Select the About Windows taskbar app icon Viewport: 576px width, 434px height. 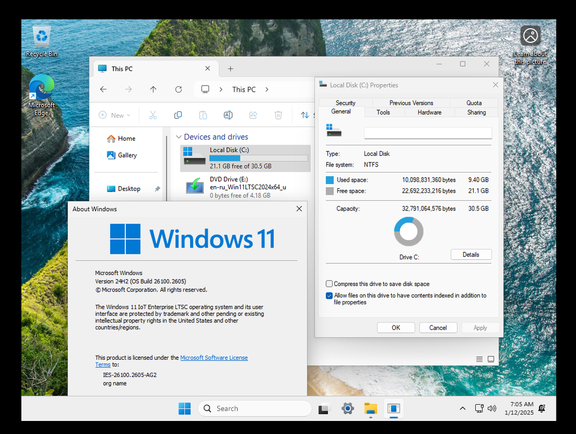(x=393, y=409)
